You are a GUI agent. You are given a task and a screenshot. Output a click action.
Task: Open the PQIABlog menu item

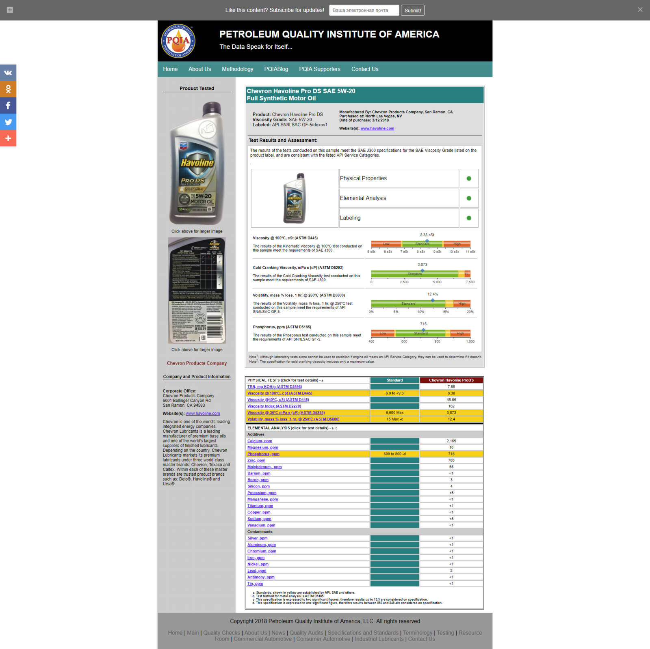276,69
